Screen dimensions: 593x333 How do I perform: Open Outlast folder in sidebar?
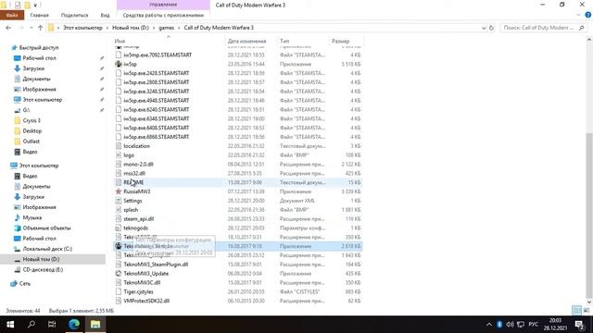[31, 142]
